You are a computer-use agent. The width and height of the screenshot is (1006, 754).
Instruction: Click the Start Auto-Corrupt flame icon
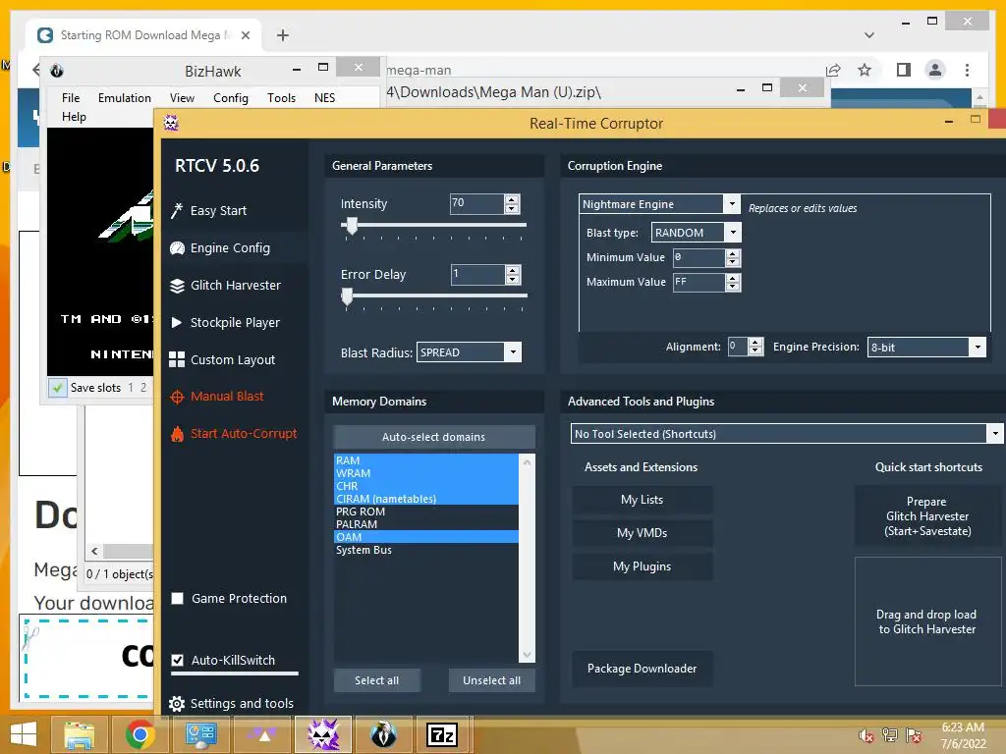click(x=177, y=434)
